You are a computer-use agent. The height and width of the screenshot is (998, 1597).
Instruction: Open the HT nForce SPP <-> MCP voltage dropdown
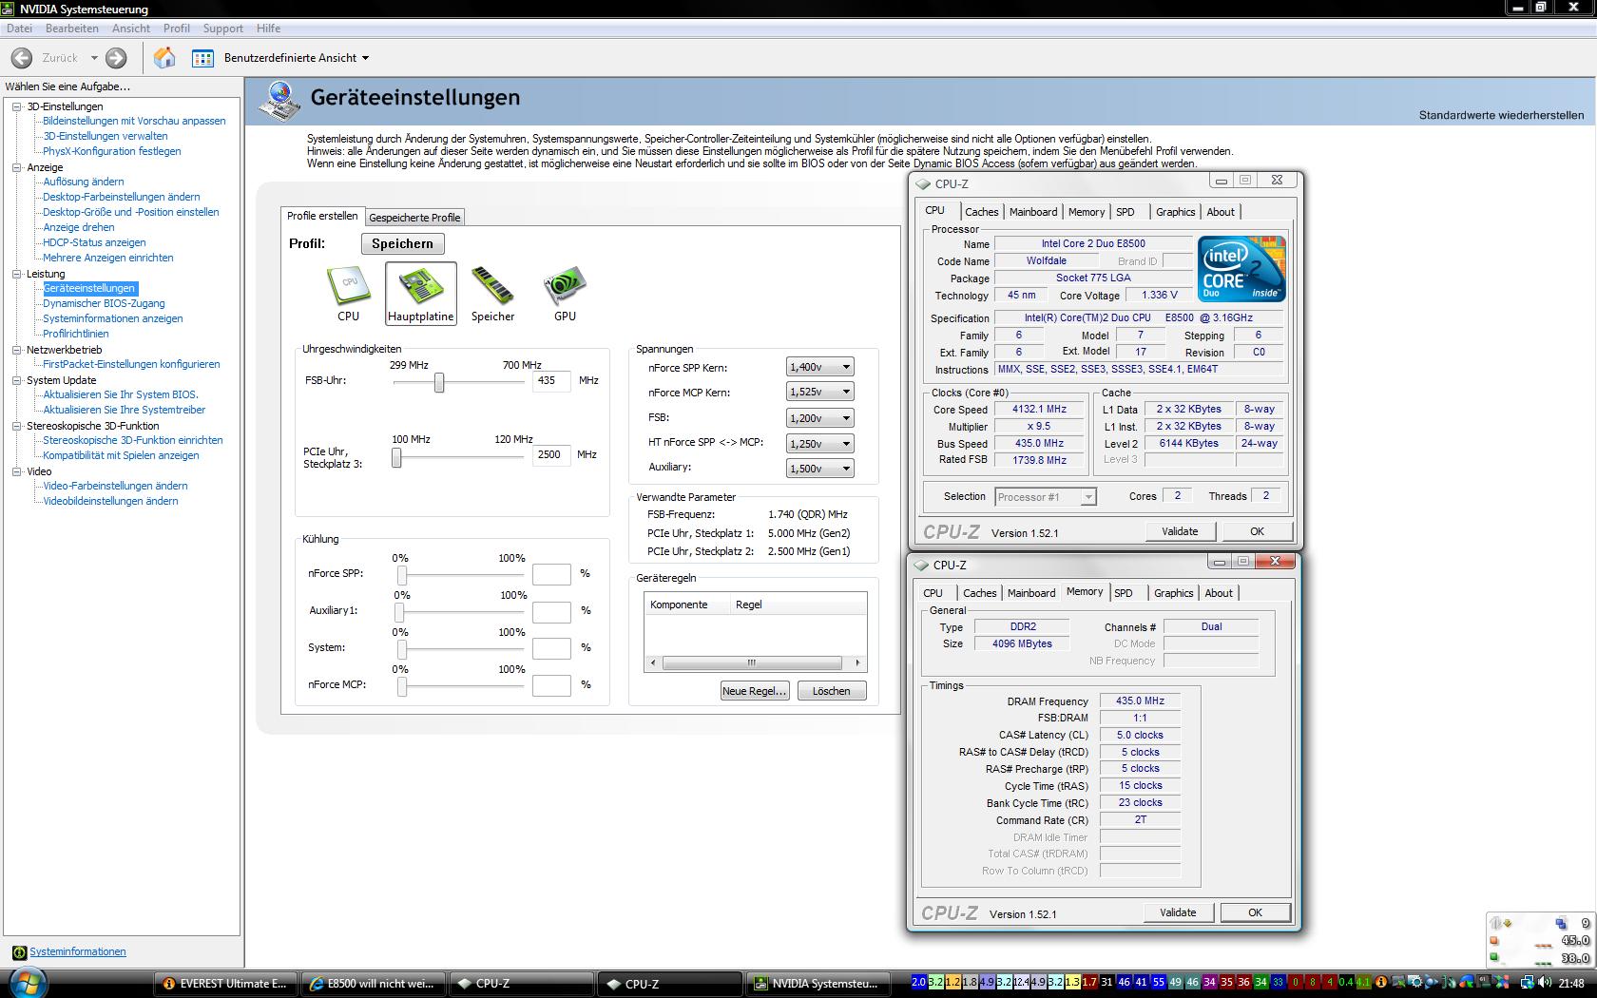[x=820, y=444]
